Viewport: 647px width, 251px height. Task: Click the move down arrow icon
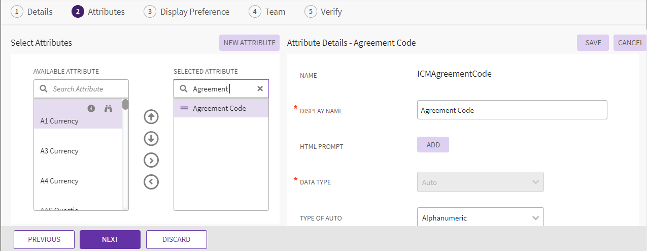(x=151, y=139)
